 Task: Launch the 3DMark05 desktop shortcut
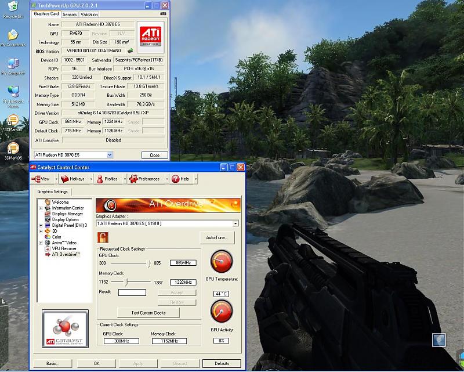[x=12, y=150]
